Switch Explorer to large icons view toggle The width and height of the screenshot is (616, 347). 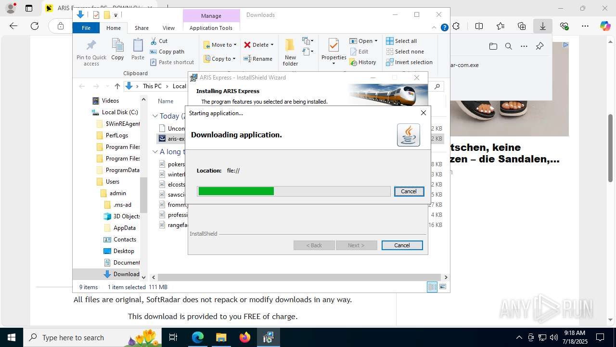coord(443,287)
